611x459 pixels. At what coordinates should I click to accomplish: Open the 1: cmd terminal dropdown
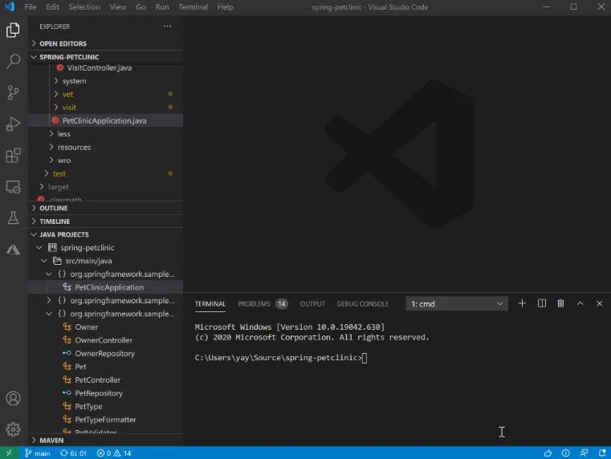457,303
